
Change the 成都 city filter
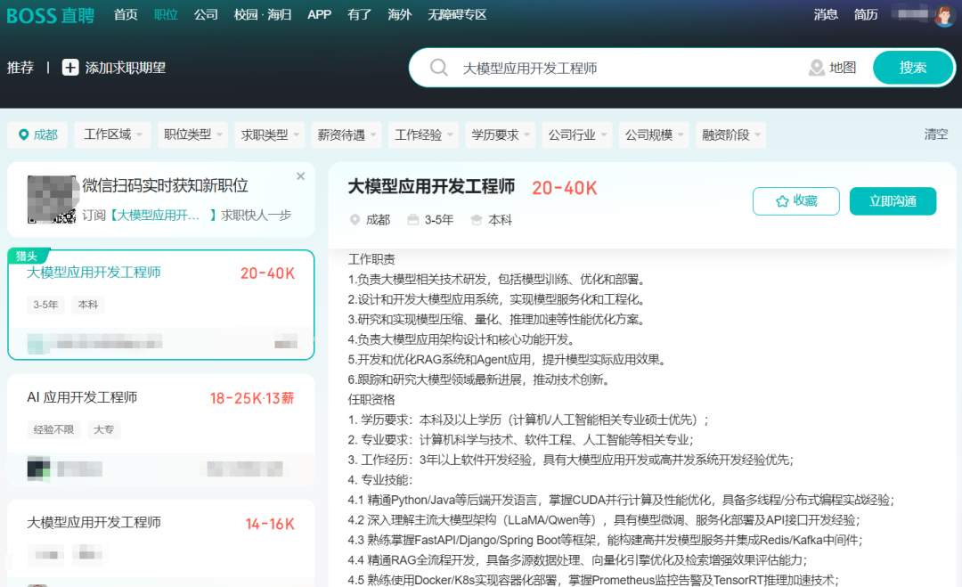[37, 135]
